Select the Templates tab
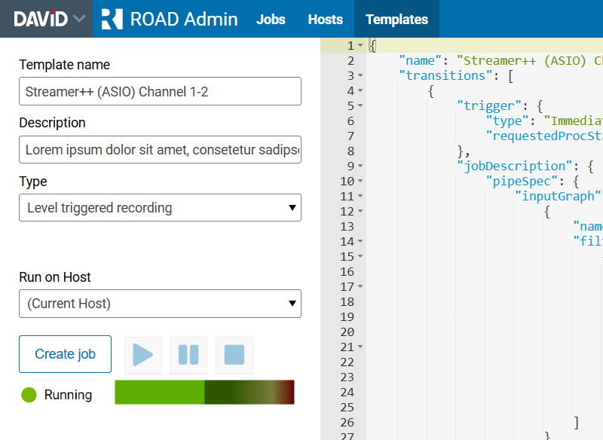This screenshot has width=603, height=440. click(396, 20)
